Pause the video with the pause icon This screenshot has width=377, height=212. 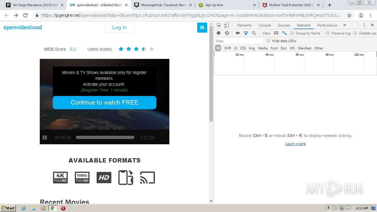tap(45, 138)
